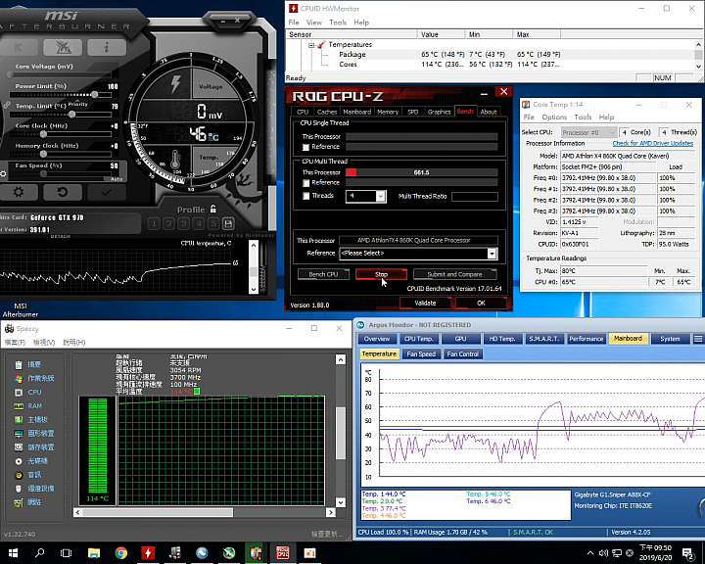Open fan speed gear icon in Afterburner
Viewport: 705px width, 564px height.
tap(4, 173)
